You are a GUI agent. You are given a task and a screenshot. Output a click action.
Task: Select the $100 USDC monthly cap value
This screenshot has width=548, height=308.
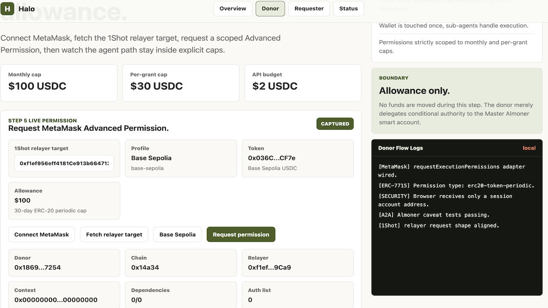pyautogui.click(x=37, y=86)
